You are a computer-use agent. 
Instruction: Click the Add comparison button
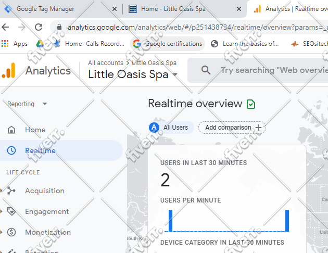232,128
